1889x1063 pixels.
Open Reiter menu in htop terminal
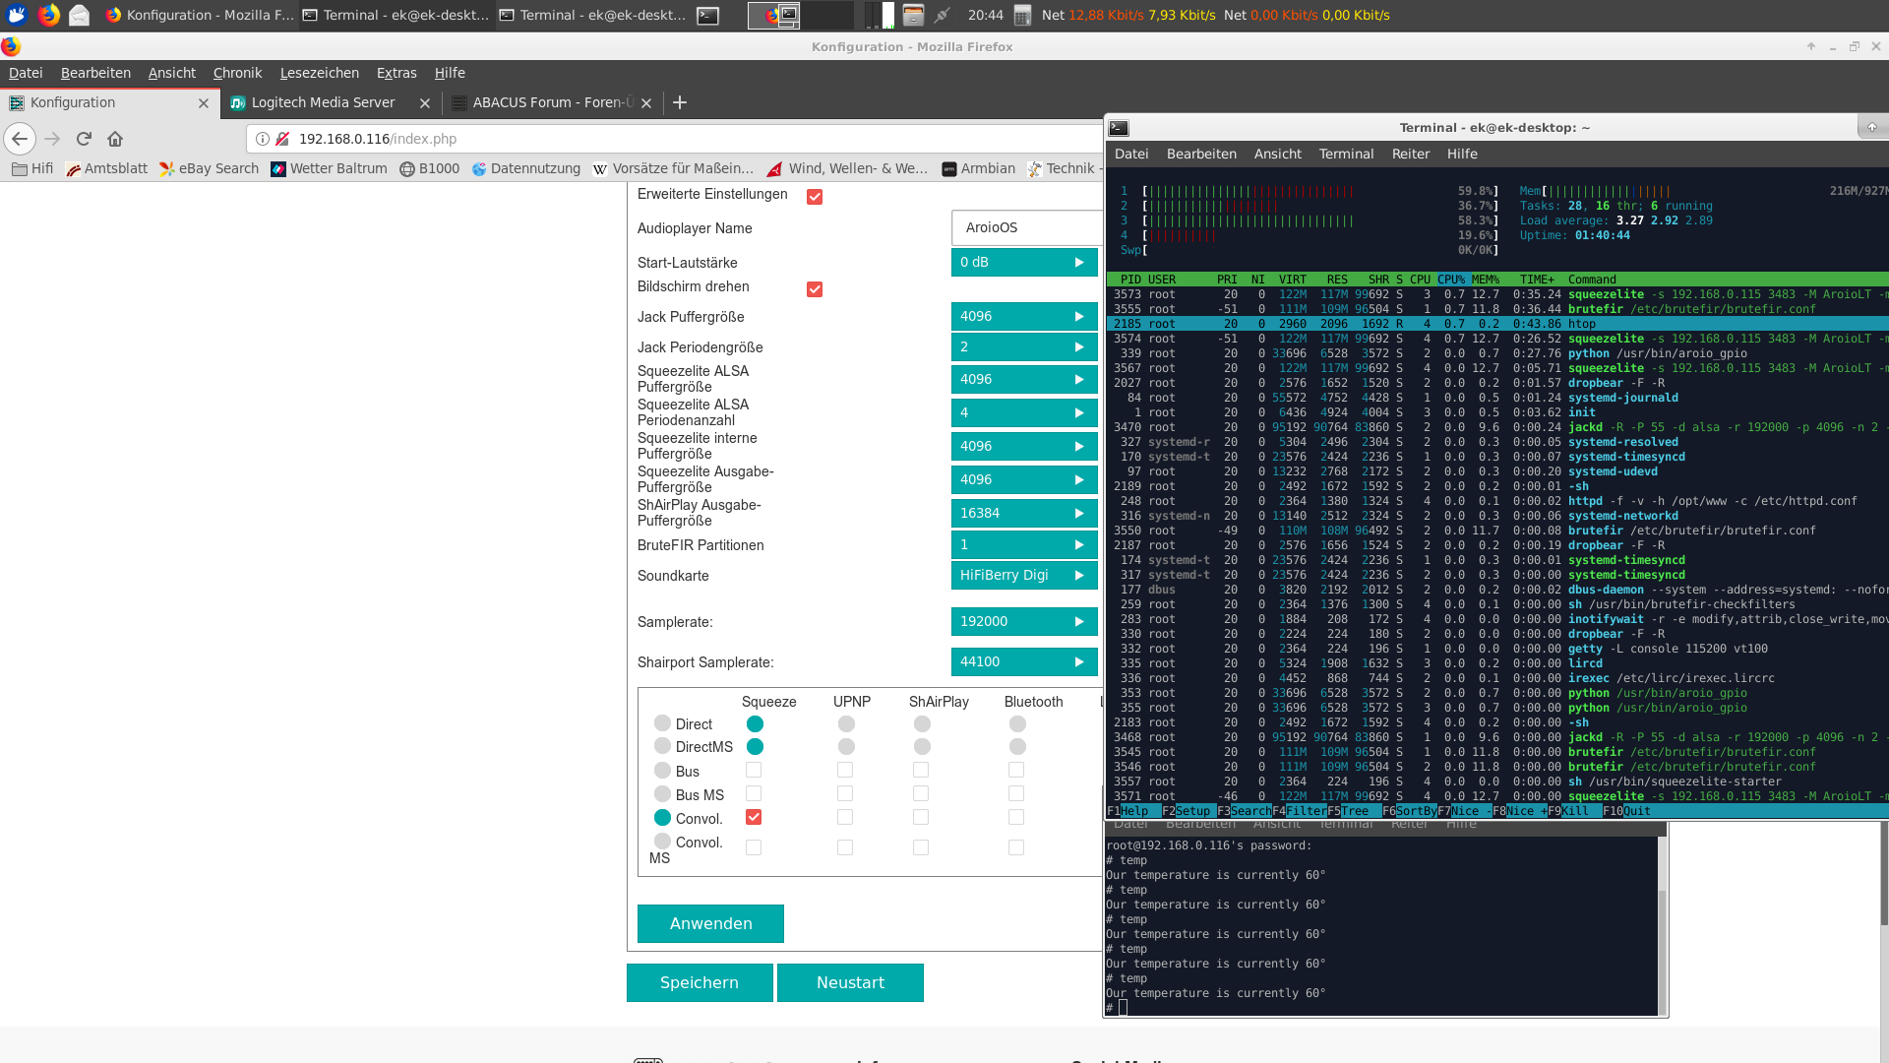[1410, 154]
